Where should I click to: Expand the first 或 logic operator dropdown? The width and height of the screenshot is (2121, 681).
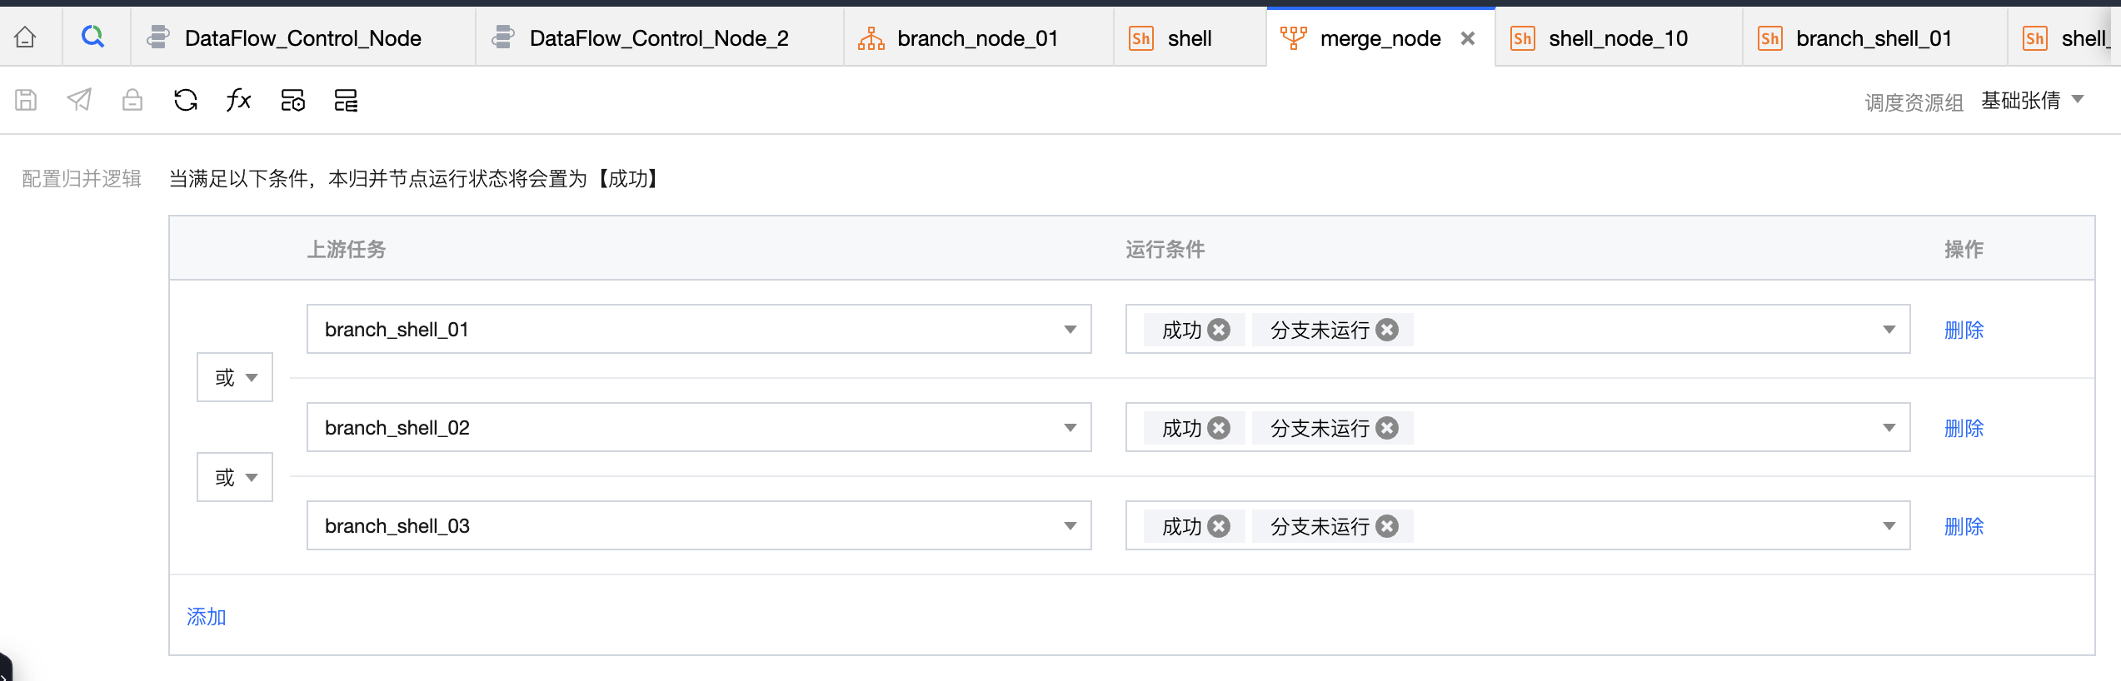pos(235,378)
